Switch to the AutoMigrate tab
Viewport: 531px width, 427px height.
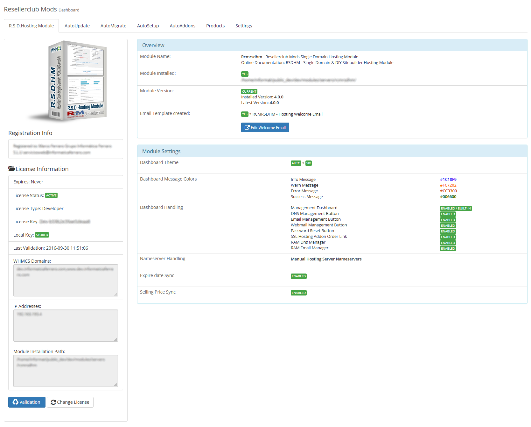113,26
